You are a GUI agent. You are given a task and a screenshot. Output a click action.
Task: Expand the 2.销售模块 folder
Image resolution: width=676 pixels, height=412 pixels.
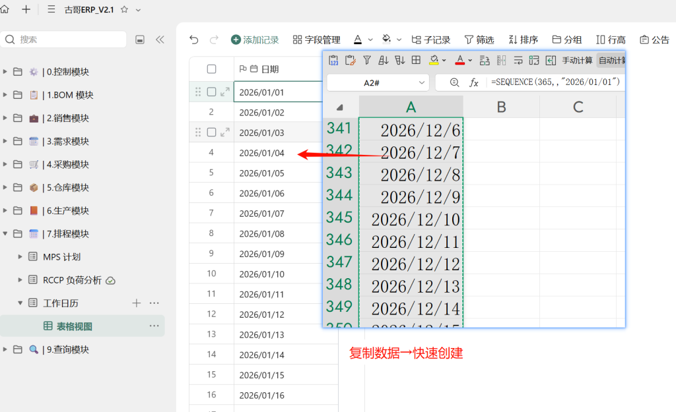point(5,118)
